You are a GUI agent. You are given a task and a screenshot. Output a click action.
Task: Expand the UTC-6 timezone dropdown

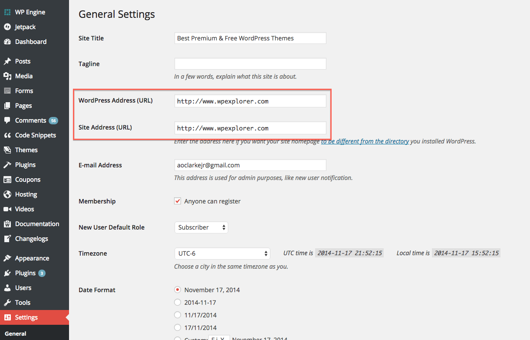222,253
